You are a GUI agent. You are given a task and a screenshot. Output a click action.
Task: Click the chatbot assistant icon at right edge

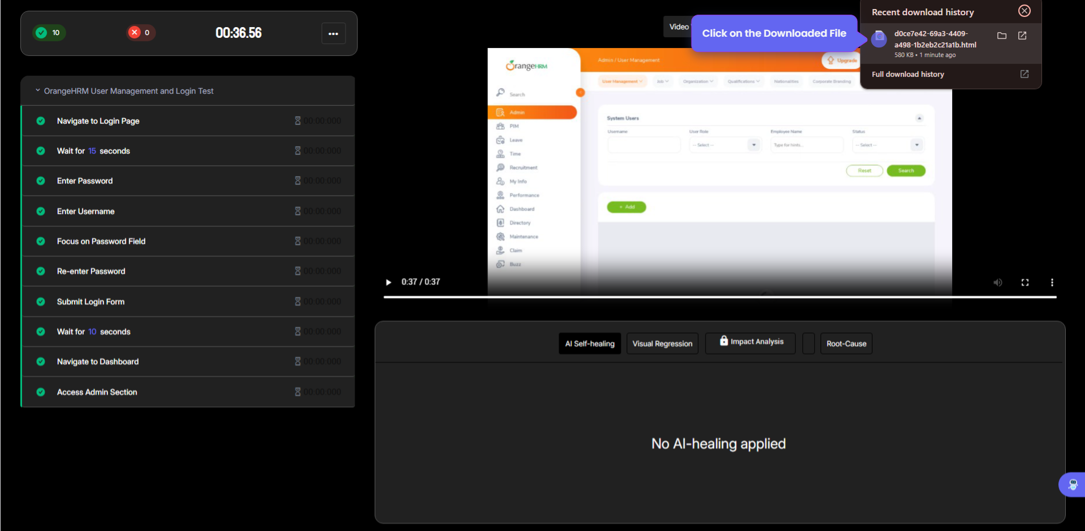tap(1072, 484)
